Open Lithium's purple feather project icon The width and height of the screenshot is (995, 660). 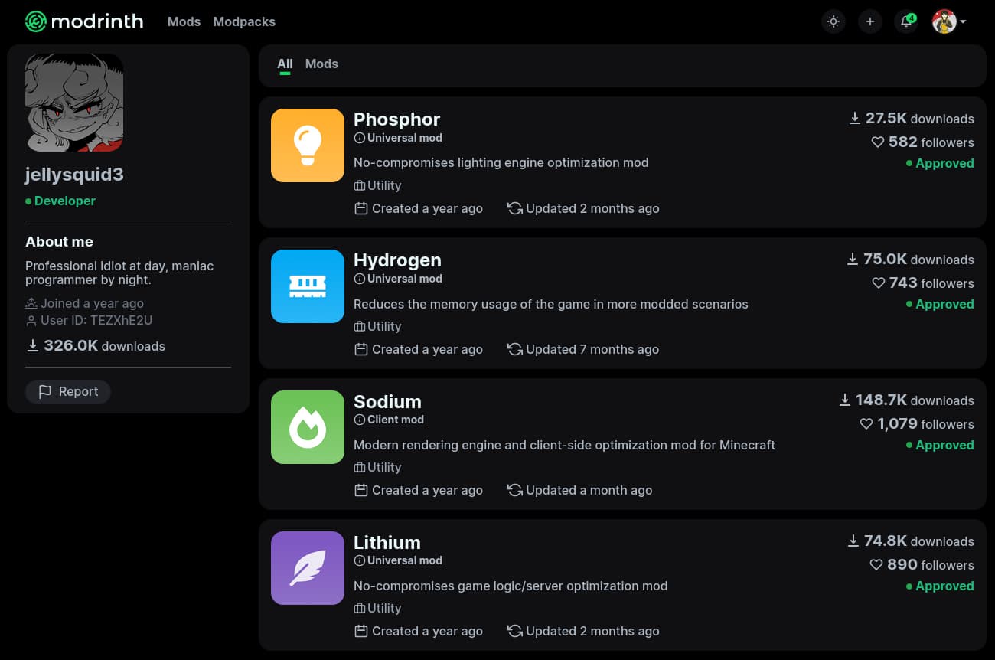[307, 567]
